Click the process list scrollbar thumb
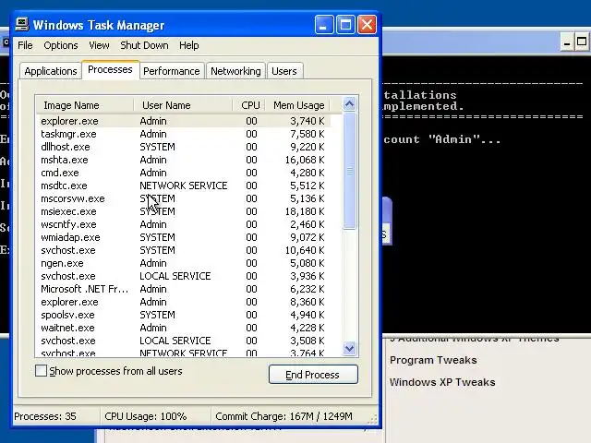Image resolution: width=591 pixels, height=443 pixels. click(349, 170)
